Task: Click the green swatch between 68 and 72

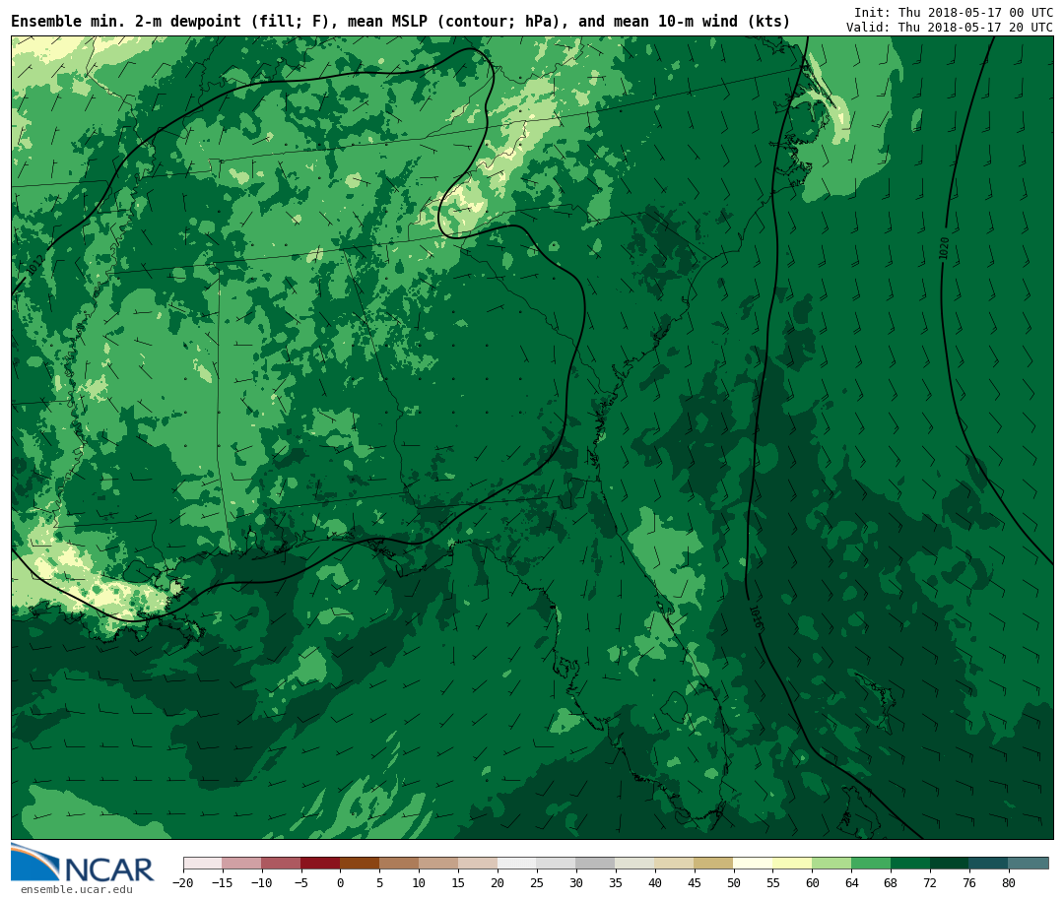Action: coord(910,863)
